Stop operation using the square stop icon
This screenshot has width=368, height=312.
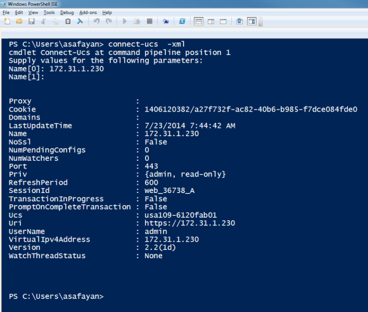tap(149, 22)
